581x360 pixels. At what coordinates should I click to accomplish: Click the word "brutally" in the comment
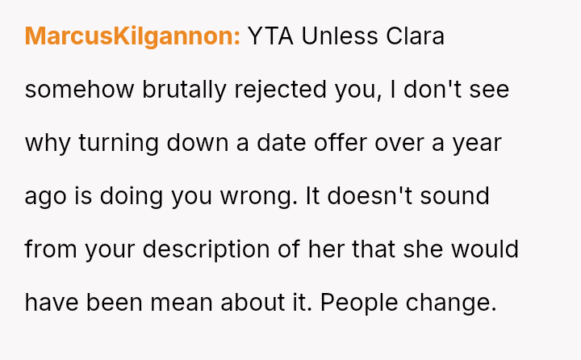tap(184, 90)
